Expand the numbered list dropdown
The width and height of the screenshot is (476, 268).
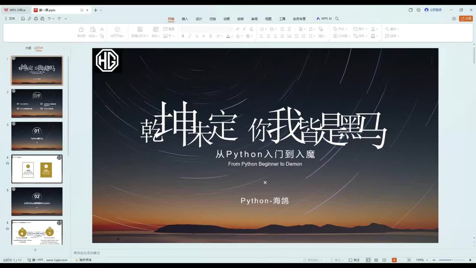pos(276,29)
